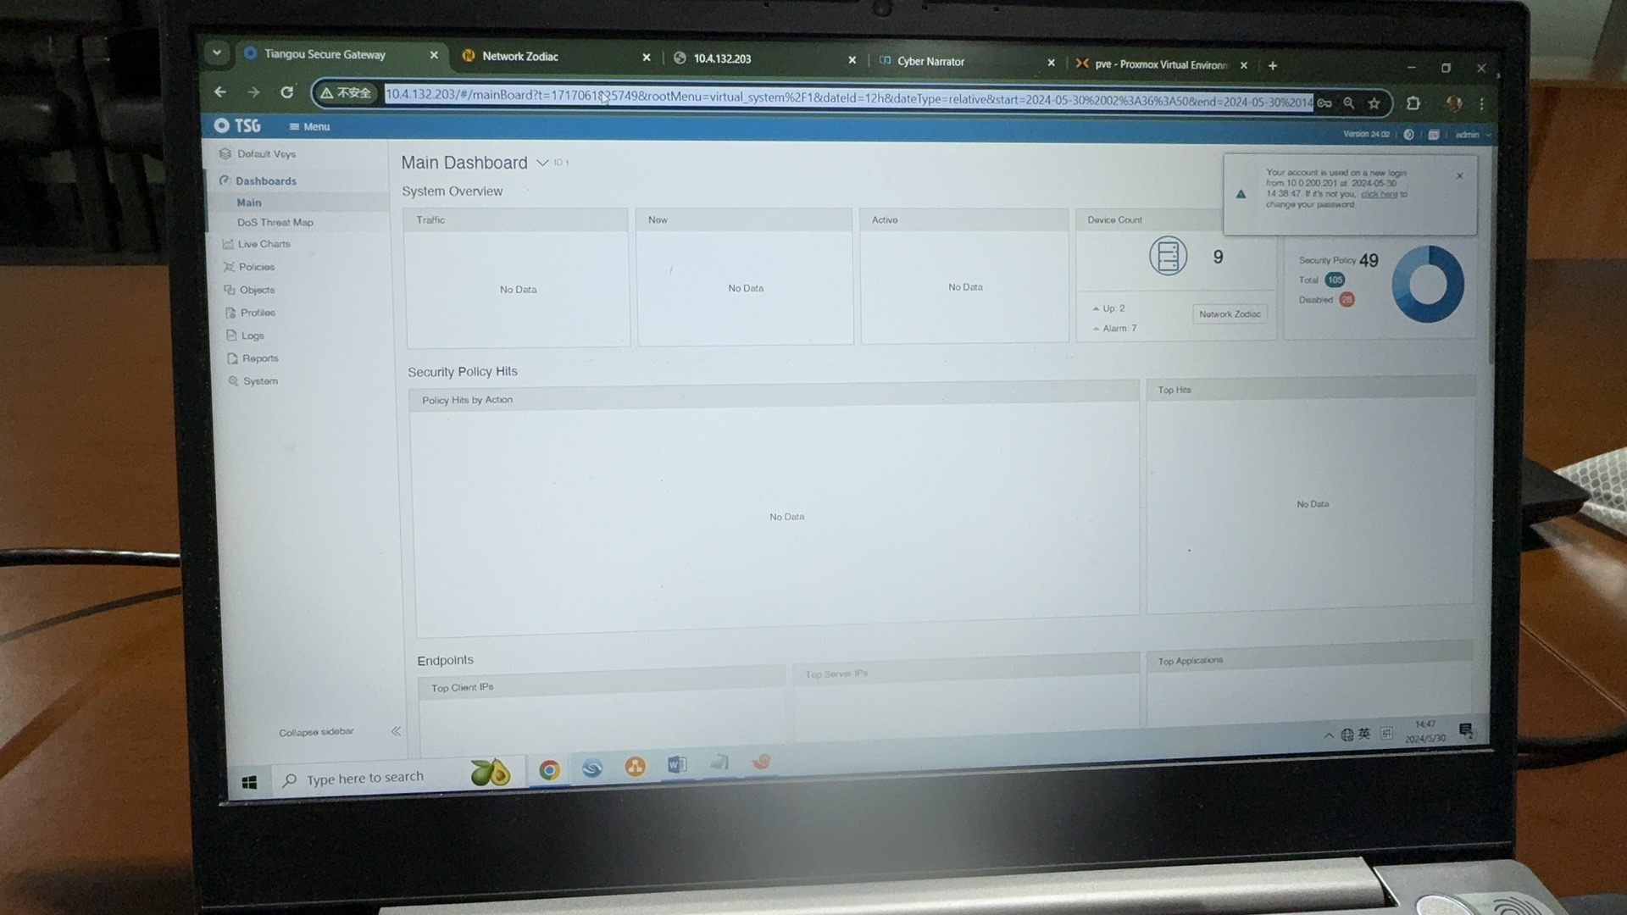This screenshot has height=915, width=1627.
Task: Toggle the theme icon beside Version
Action: pos(1408,135)
